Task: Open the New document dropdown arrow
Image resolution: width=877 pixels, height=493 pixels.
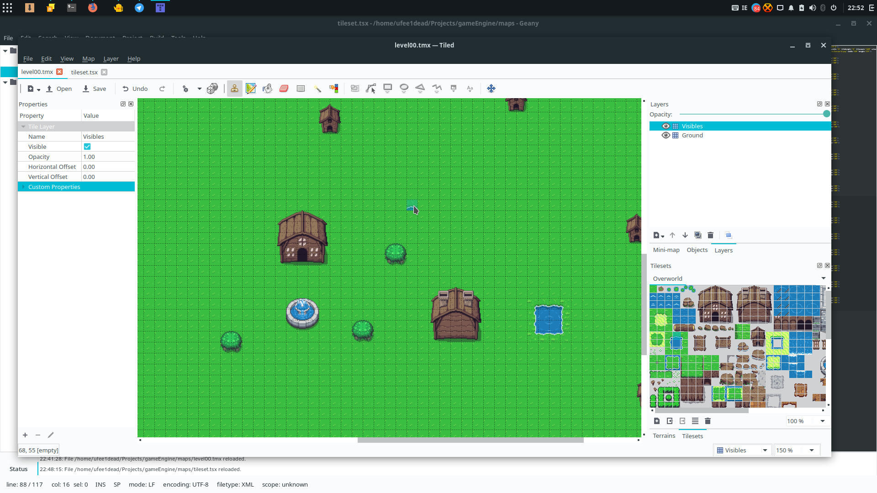Action: (x=39, y=89)
